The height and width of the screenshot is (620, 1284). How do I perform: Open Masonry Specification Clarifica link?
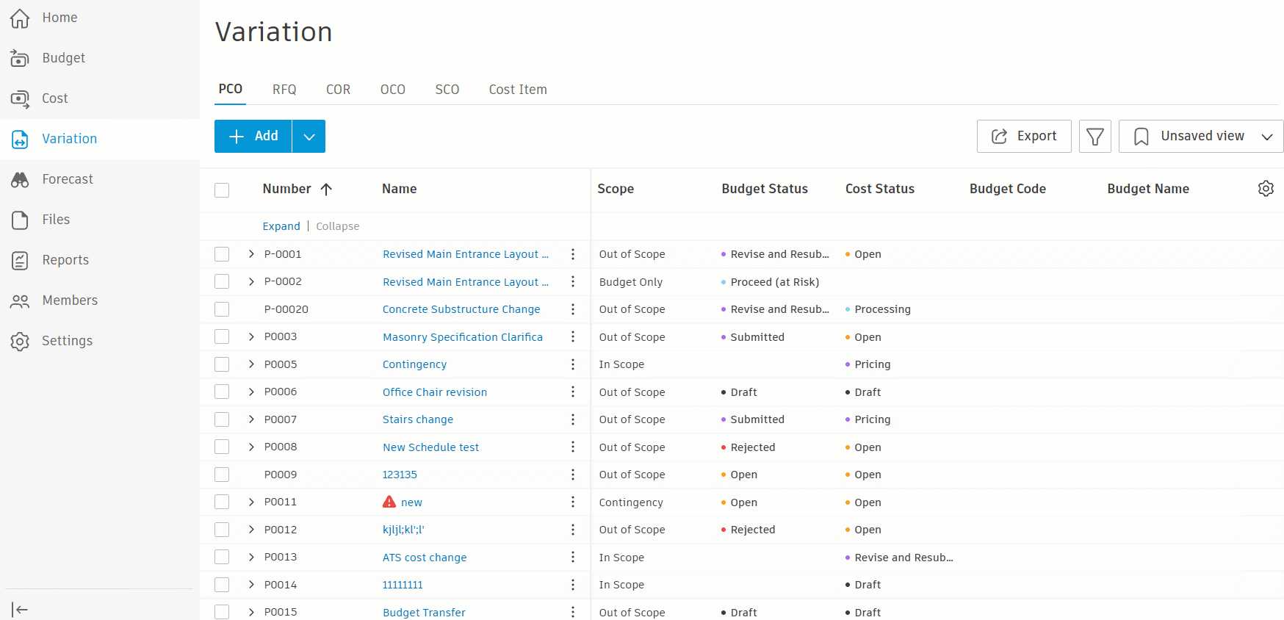pos(463,337)
